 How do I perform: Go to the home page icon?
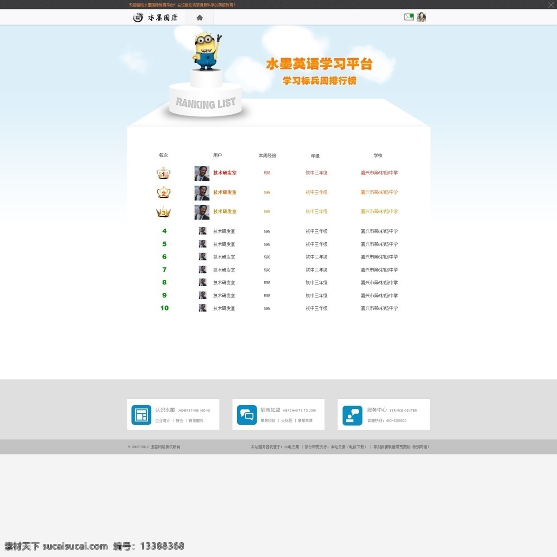pyautogui.click(x=200, y=18)
